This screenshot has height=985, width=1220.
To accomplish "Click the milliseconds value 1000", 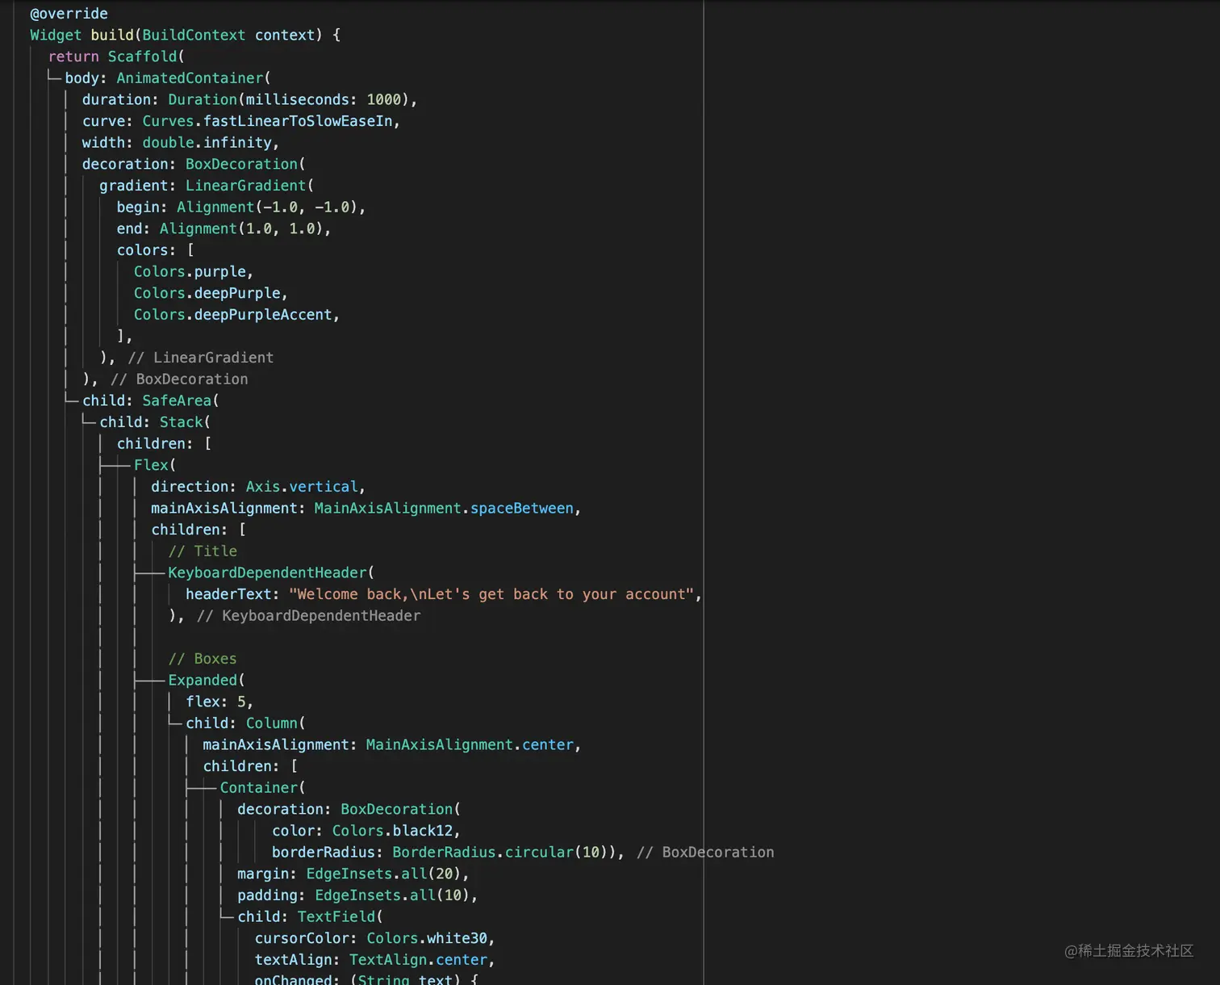I will pos(384,100).
